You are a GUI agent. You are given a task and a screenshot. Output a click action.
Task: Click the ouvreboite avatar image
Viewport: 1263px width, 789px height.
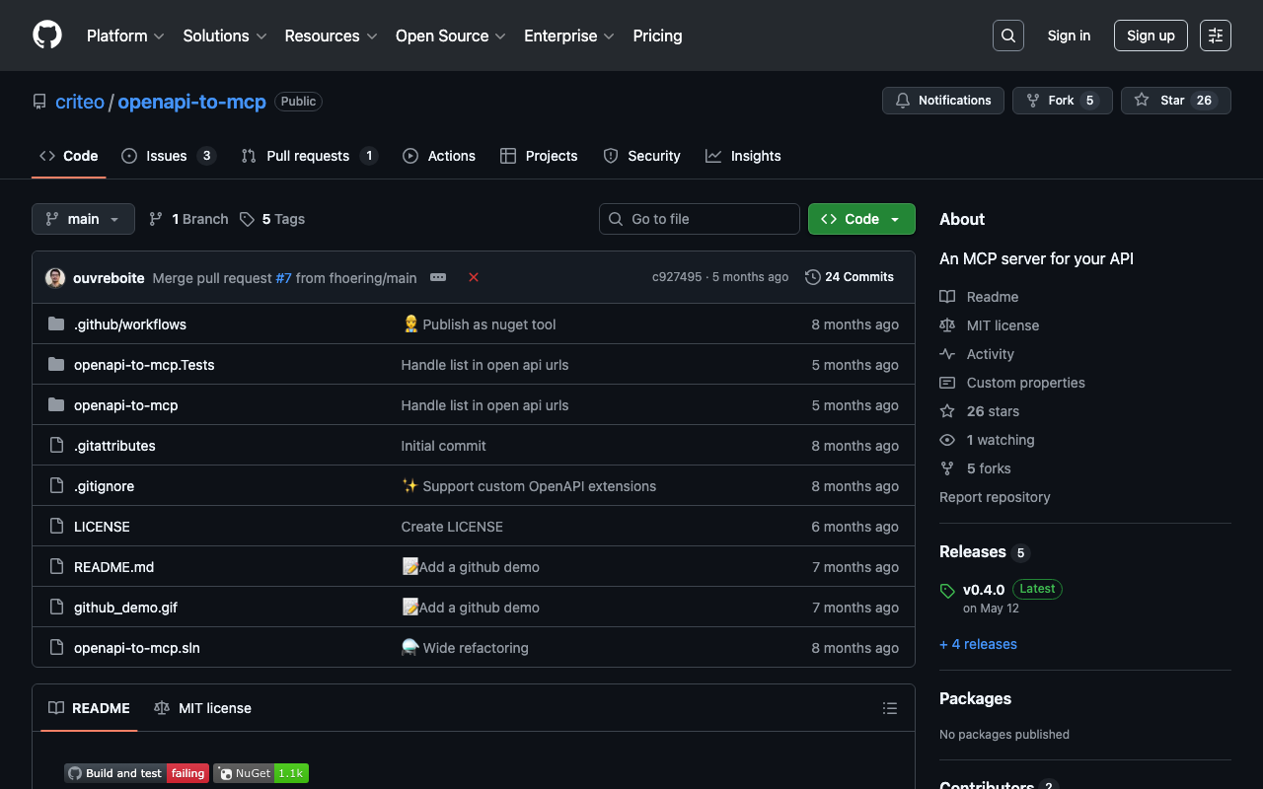(x=55, y=278)
